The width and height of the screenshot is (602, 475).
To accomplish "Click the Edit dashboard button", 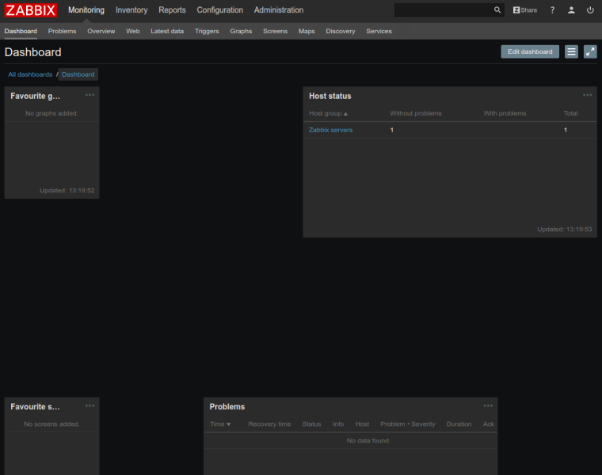I will 530,51.
